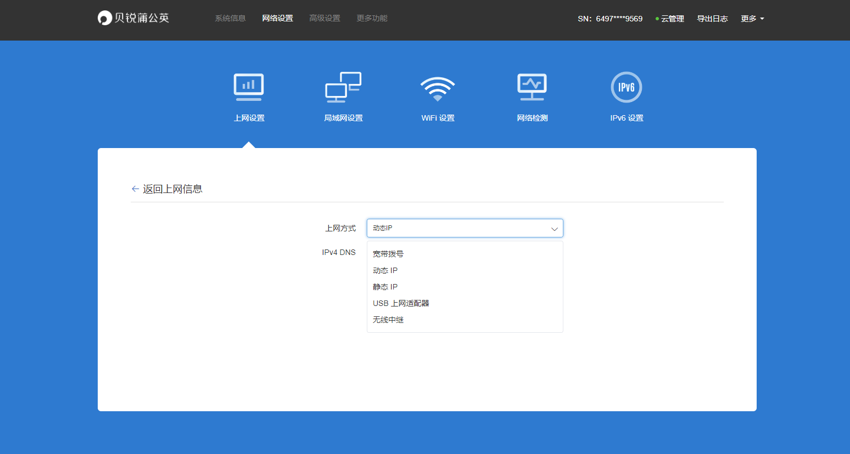
Task: Choose 无线中继 from the dropdown
Action: [388, 320]
